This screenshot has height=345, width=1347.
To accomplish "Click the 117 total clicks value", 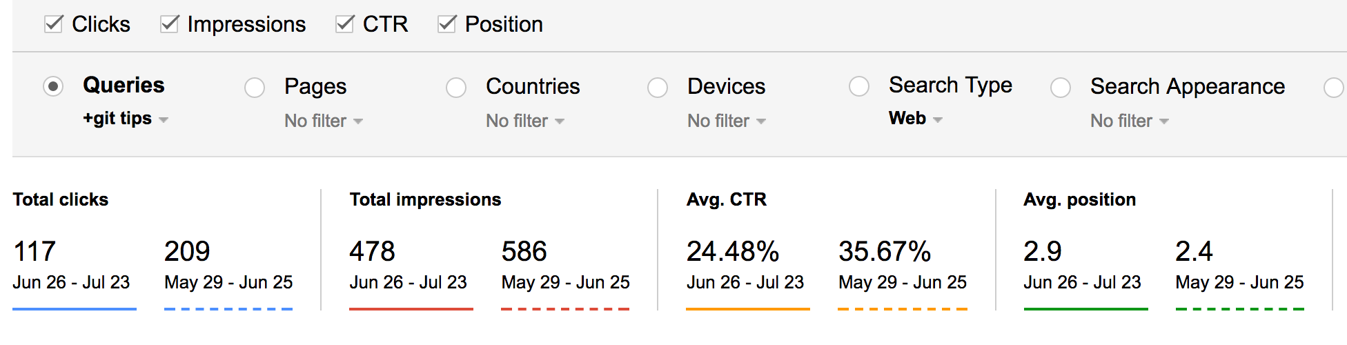I will (35, 252).
